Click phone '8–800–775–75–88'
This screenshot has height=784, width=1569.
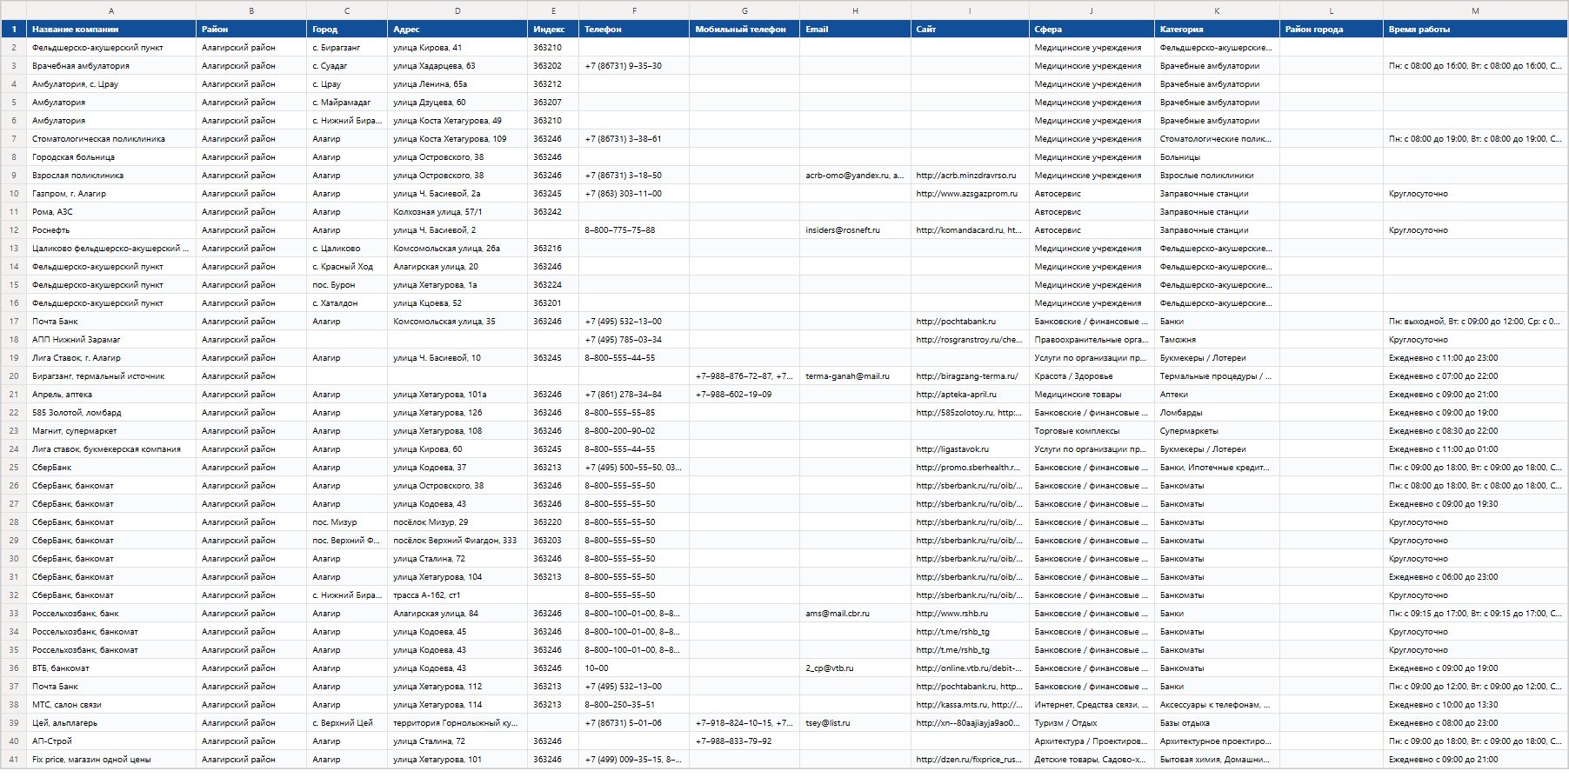click(x=634, y=230)
